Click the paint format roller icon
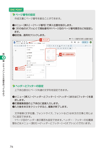The image size is (107, 151). [x=25, y=46]
